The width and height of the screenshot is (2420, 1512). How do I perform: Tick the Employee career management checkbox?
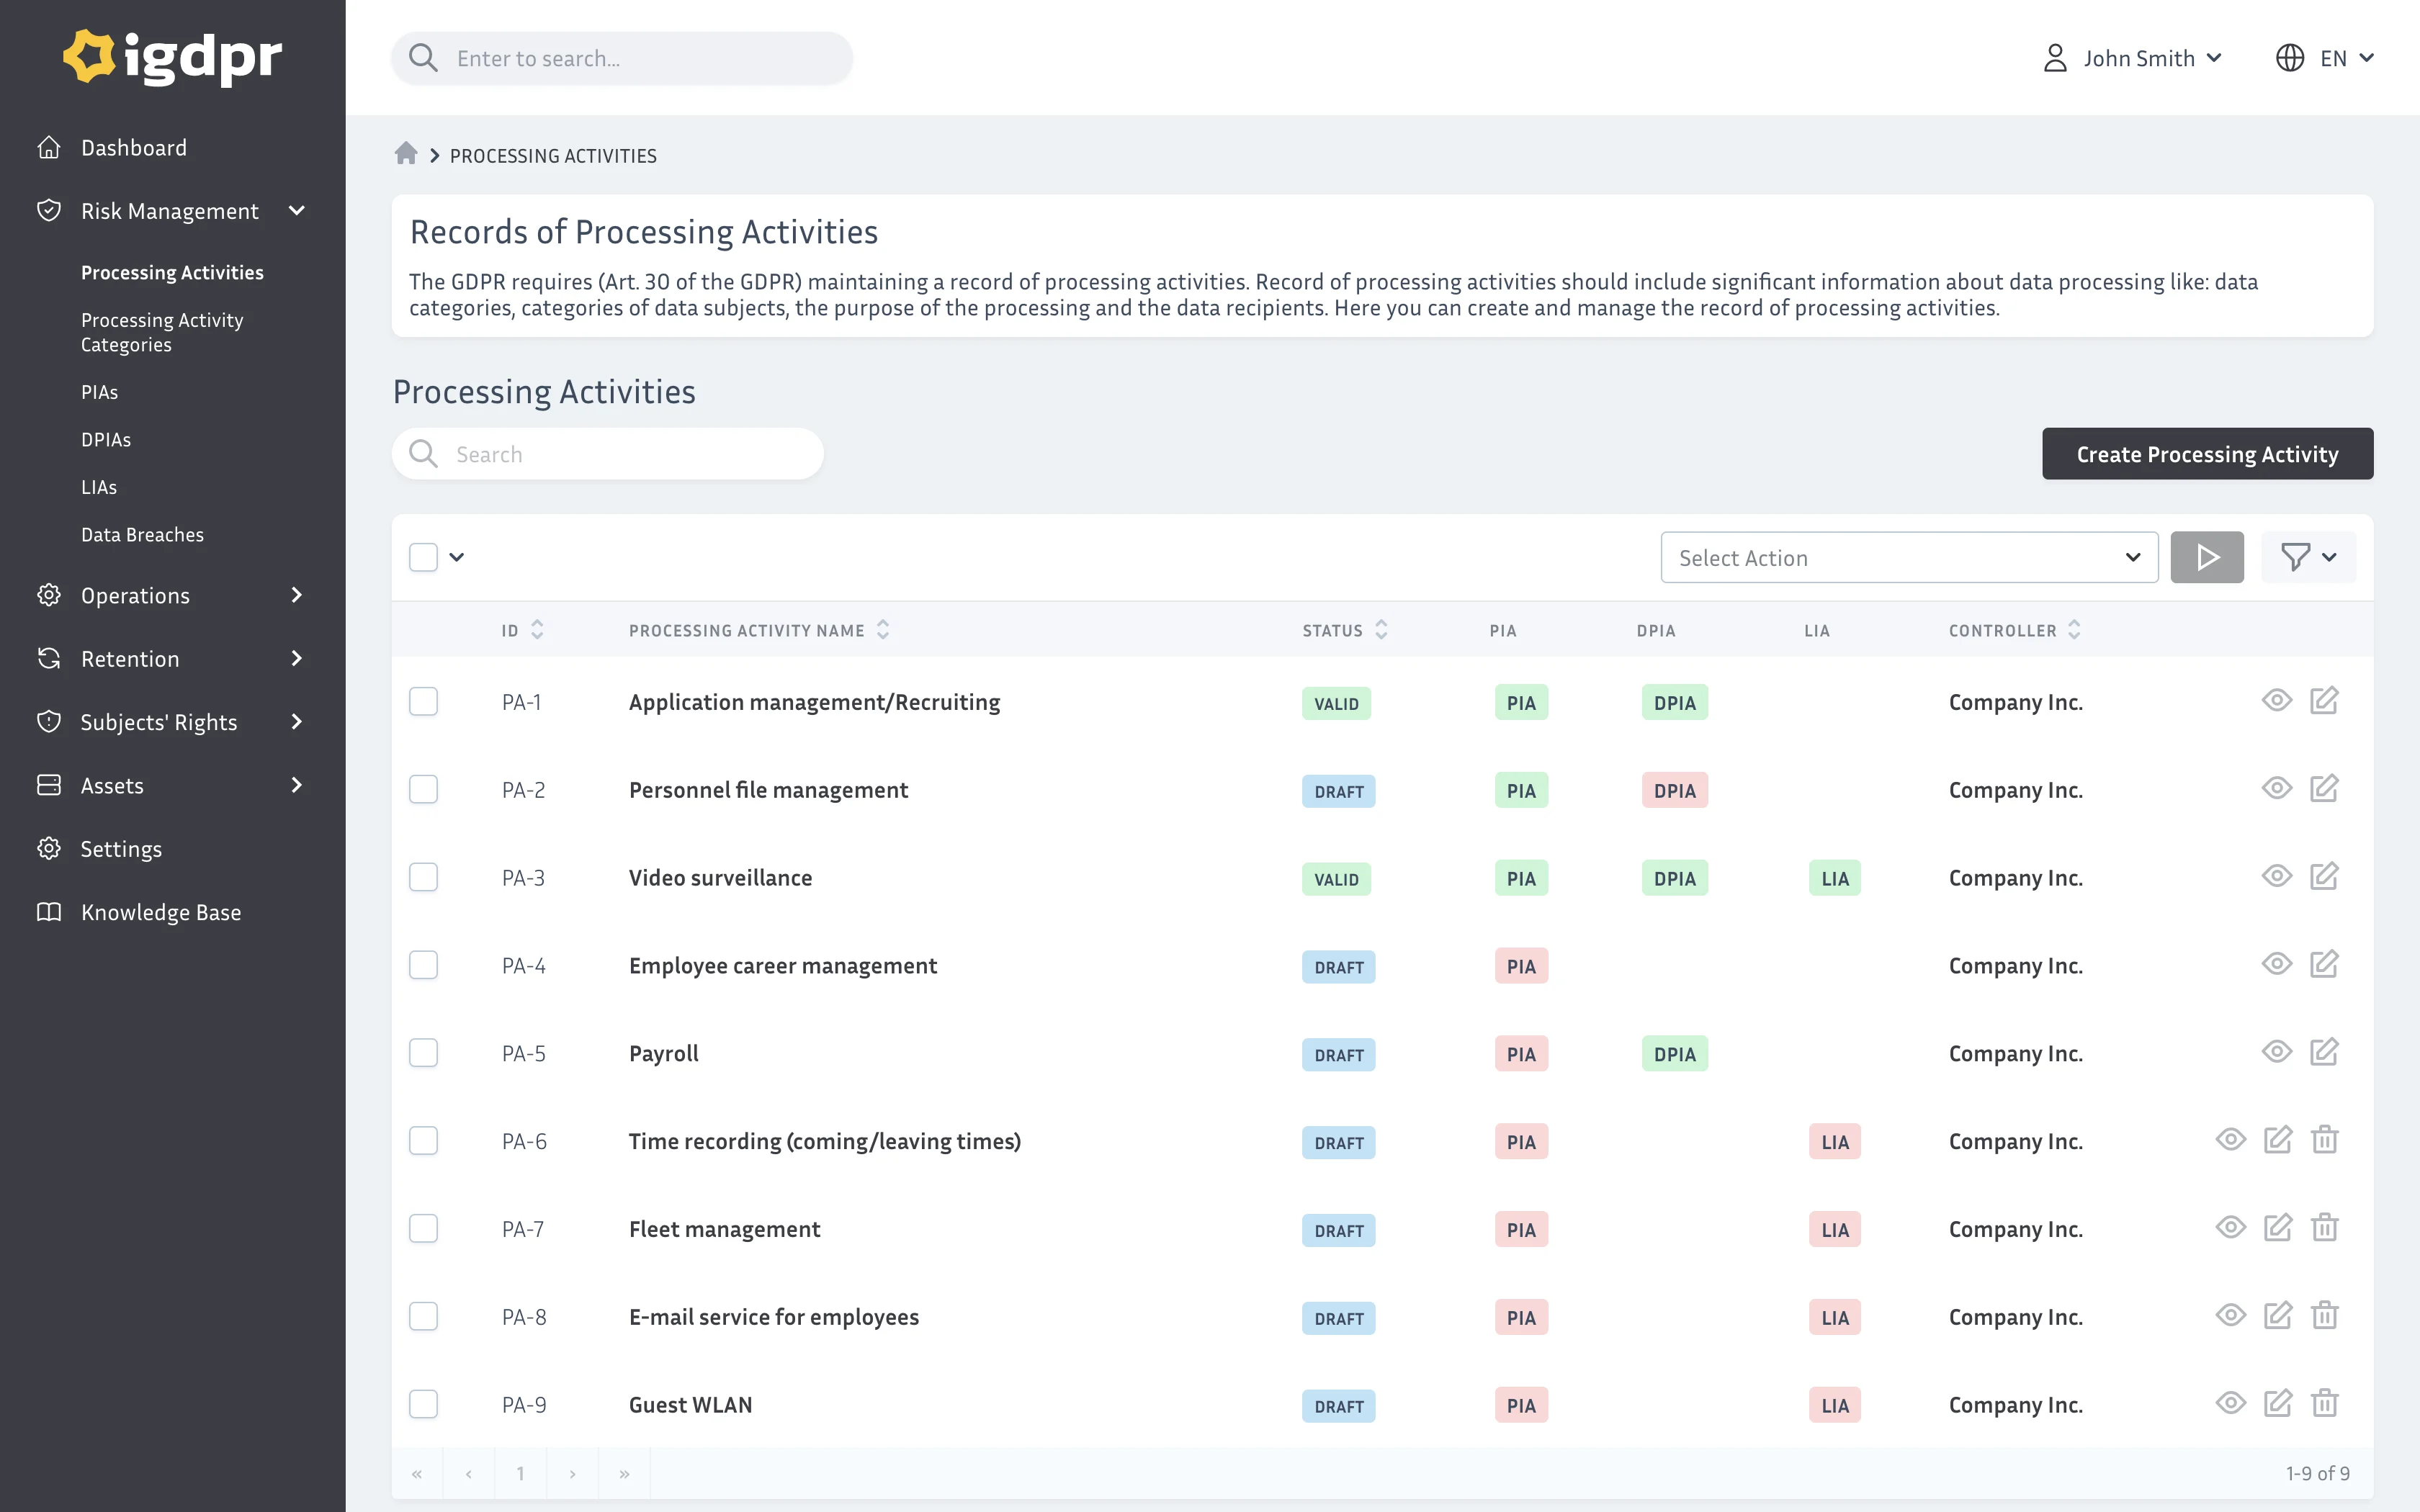[423, 965]
